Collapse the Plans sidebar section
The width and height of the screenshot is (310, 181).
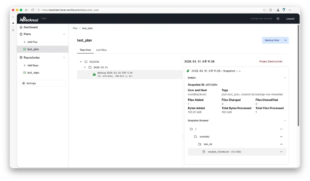click(64, 34)
